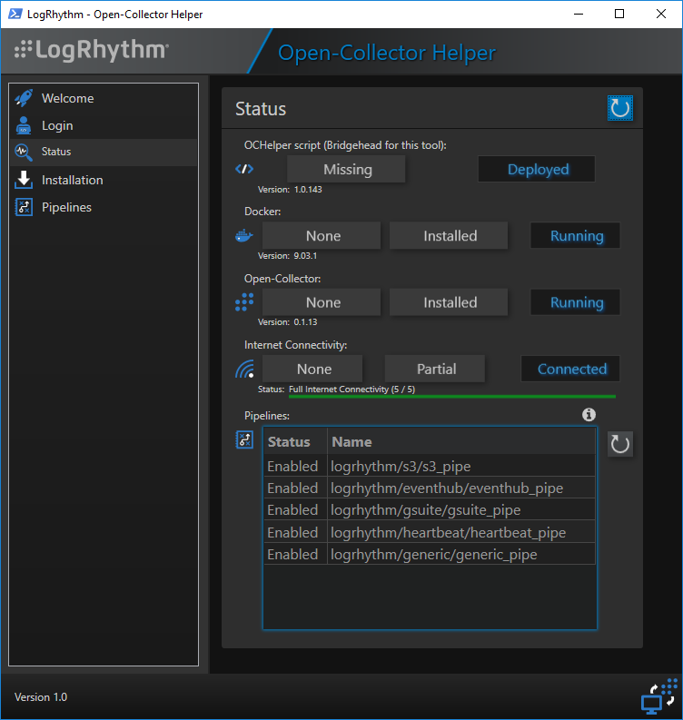Click Open-Collector None status button
Screen dimensions: 683x720
pos(322,302)
